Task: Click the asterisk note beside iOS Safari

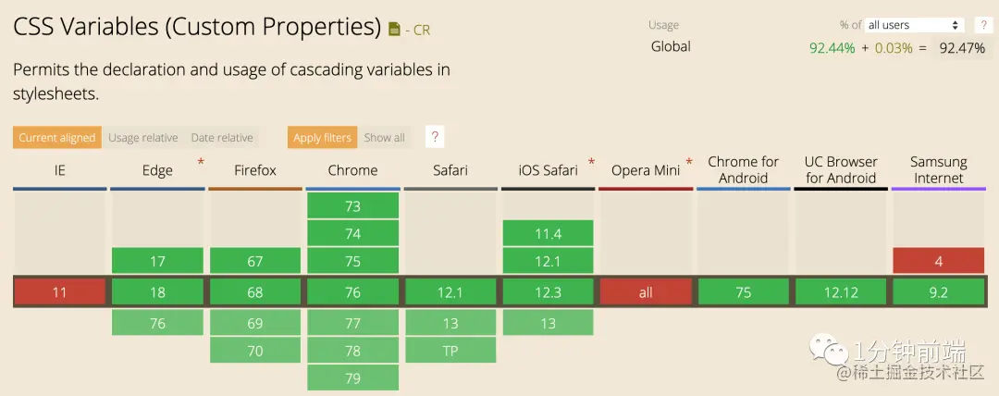Action: click(x=591, y=163)
